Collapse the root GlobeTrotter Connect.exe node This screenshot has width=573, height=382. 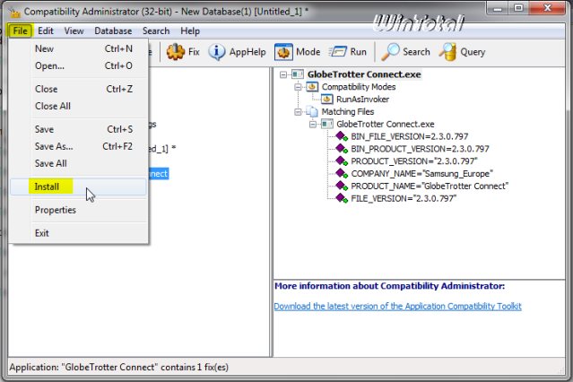point(283,74)
